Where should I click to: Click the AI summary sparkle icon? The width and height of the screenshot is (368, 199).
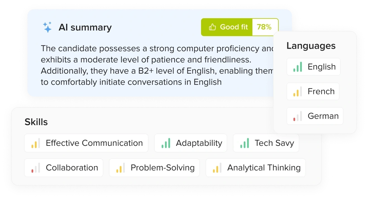47,27
